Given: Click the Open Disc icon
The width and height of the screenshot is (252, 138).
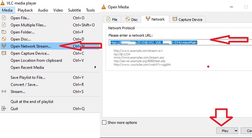Looking at the screenshot, I should tap(4, 39).
